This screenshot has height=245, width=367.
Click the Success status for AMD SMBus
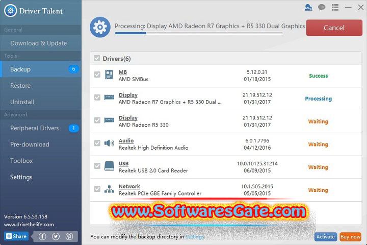pos(318,76)
